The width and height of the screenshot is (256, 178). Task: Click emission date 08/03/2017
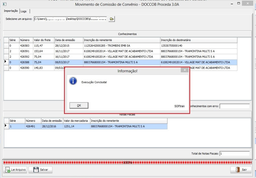point(69,62)
